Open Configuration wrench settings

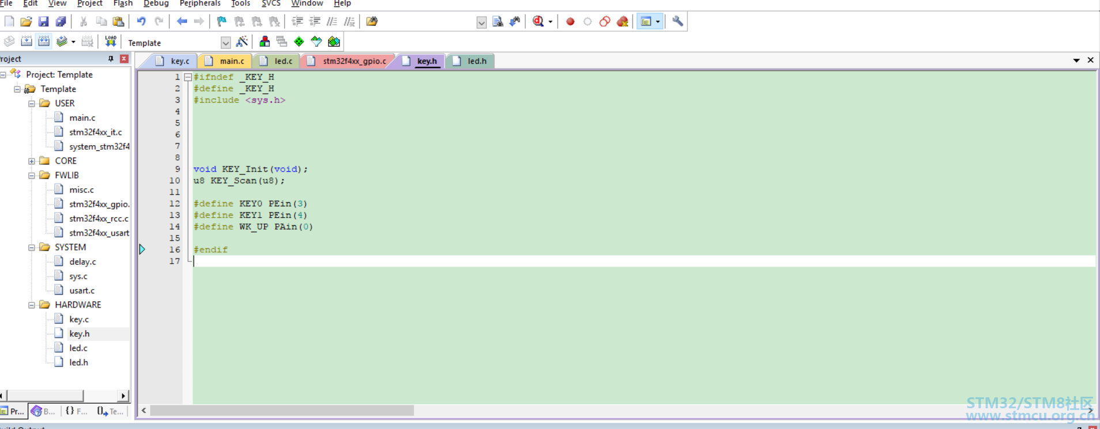pos(677,21)
